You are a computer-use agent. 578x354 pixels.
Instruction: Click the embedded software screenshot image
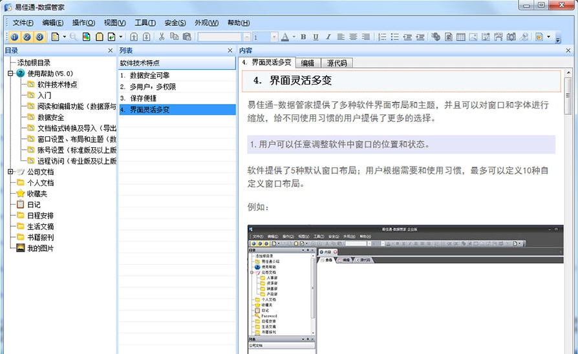(x=405, y=289)
